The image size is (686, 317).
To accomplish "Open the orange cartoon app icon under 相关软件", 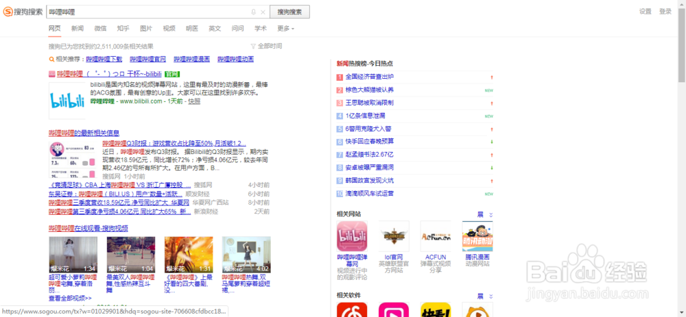I will coord(477,309).
